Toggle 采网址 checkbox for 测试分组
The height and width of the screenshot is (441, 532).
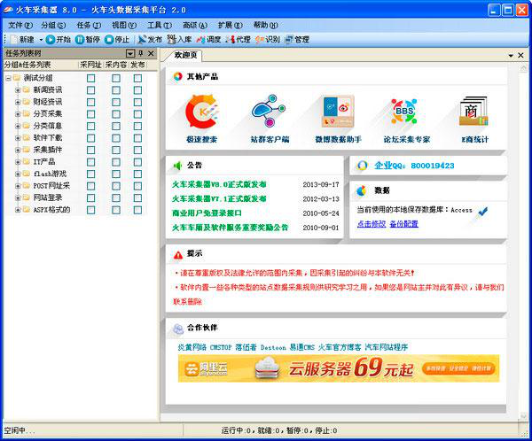tap(90, 78)
